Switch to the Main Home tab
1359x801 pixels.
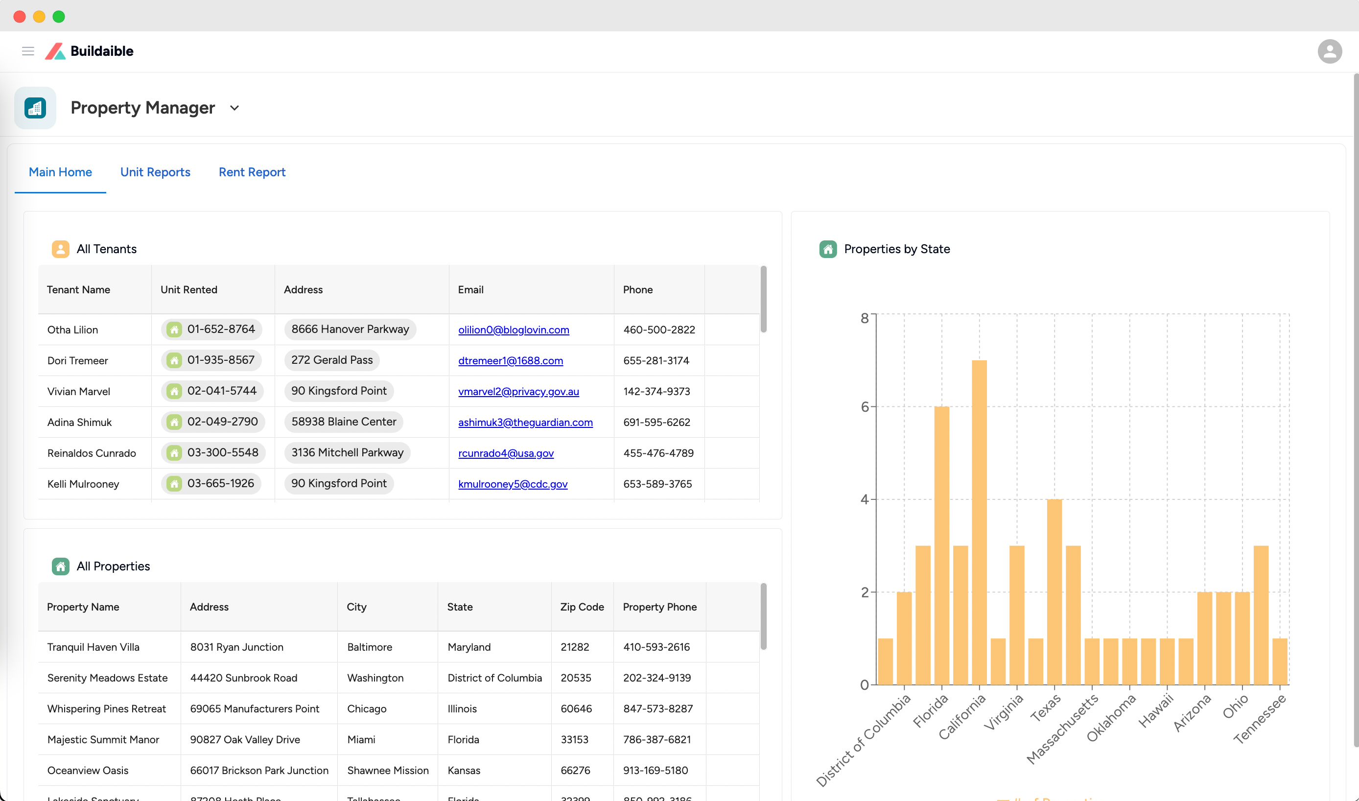click(x=60, y=172)
